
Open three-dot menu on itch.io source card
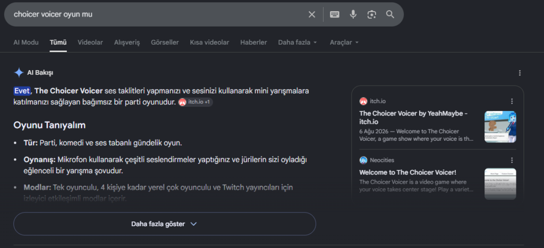(x=512, y=101)
